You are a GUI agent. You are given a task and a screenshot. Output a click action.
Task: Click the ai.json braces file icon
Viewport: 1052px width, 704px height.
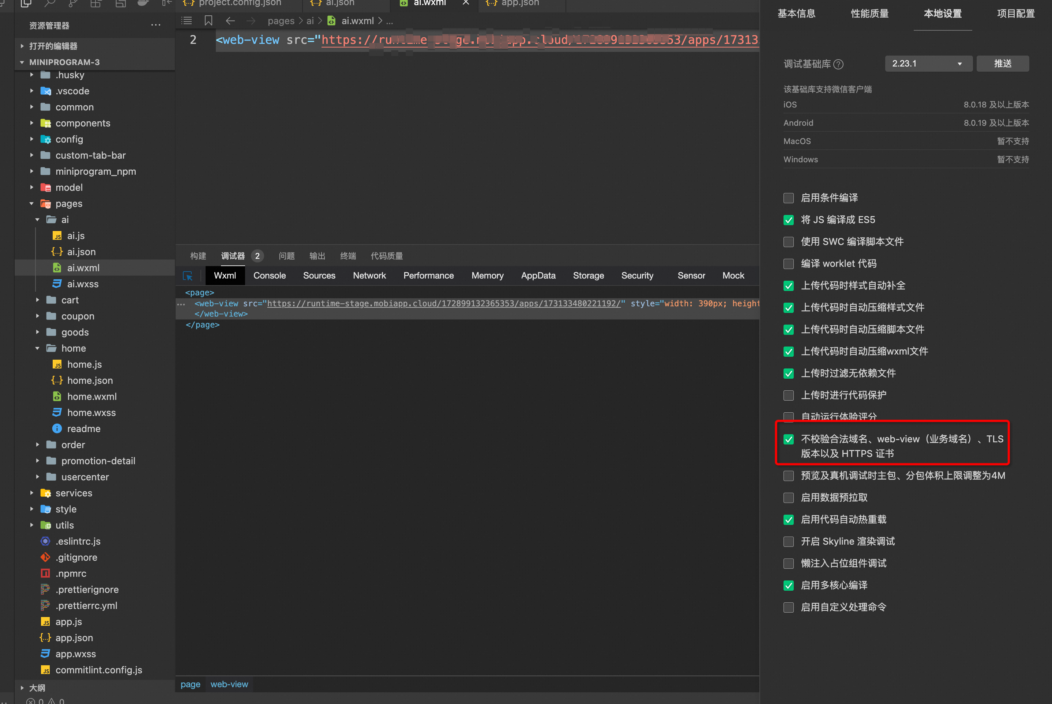pyautogui.click(x=57, y=252)
